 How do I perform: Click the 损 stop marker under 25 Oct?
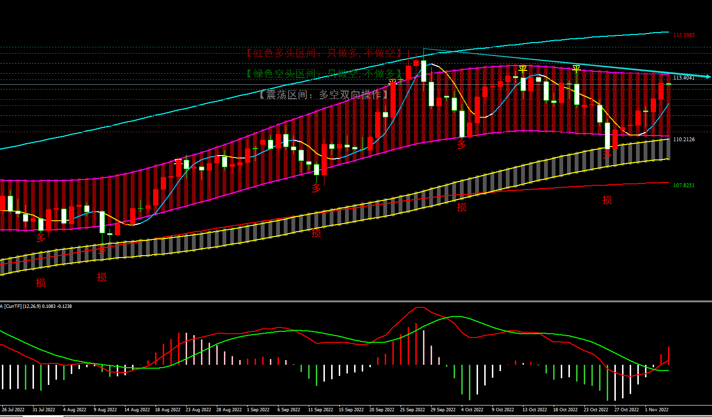click(x=607, y=200)
